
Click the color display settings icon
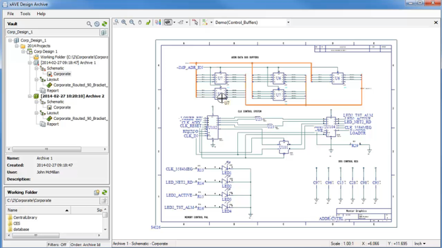pos(158,22)
